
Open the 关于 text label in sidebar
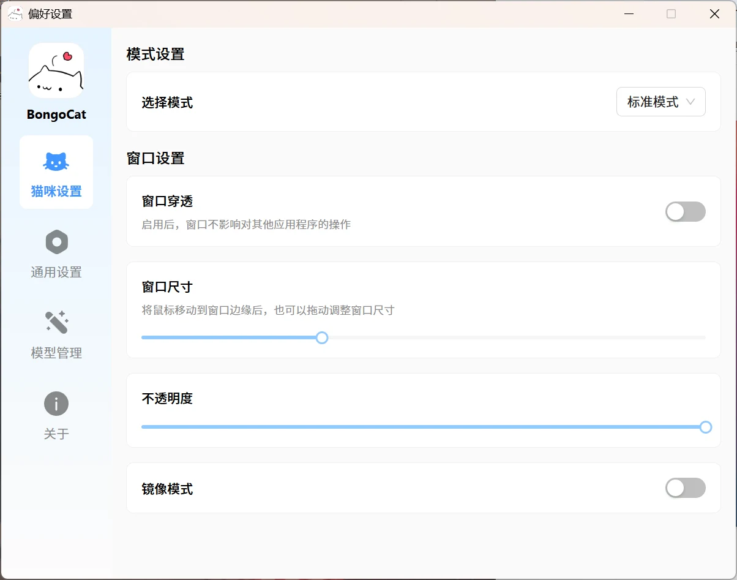pos(56,434)
